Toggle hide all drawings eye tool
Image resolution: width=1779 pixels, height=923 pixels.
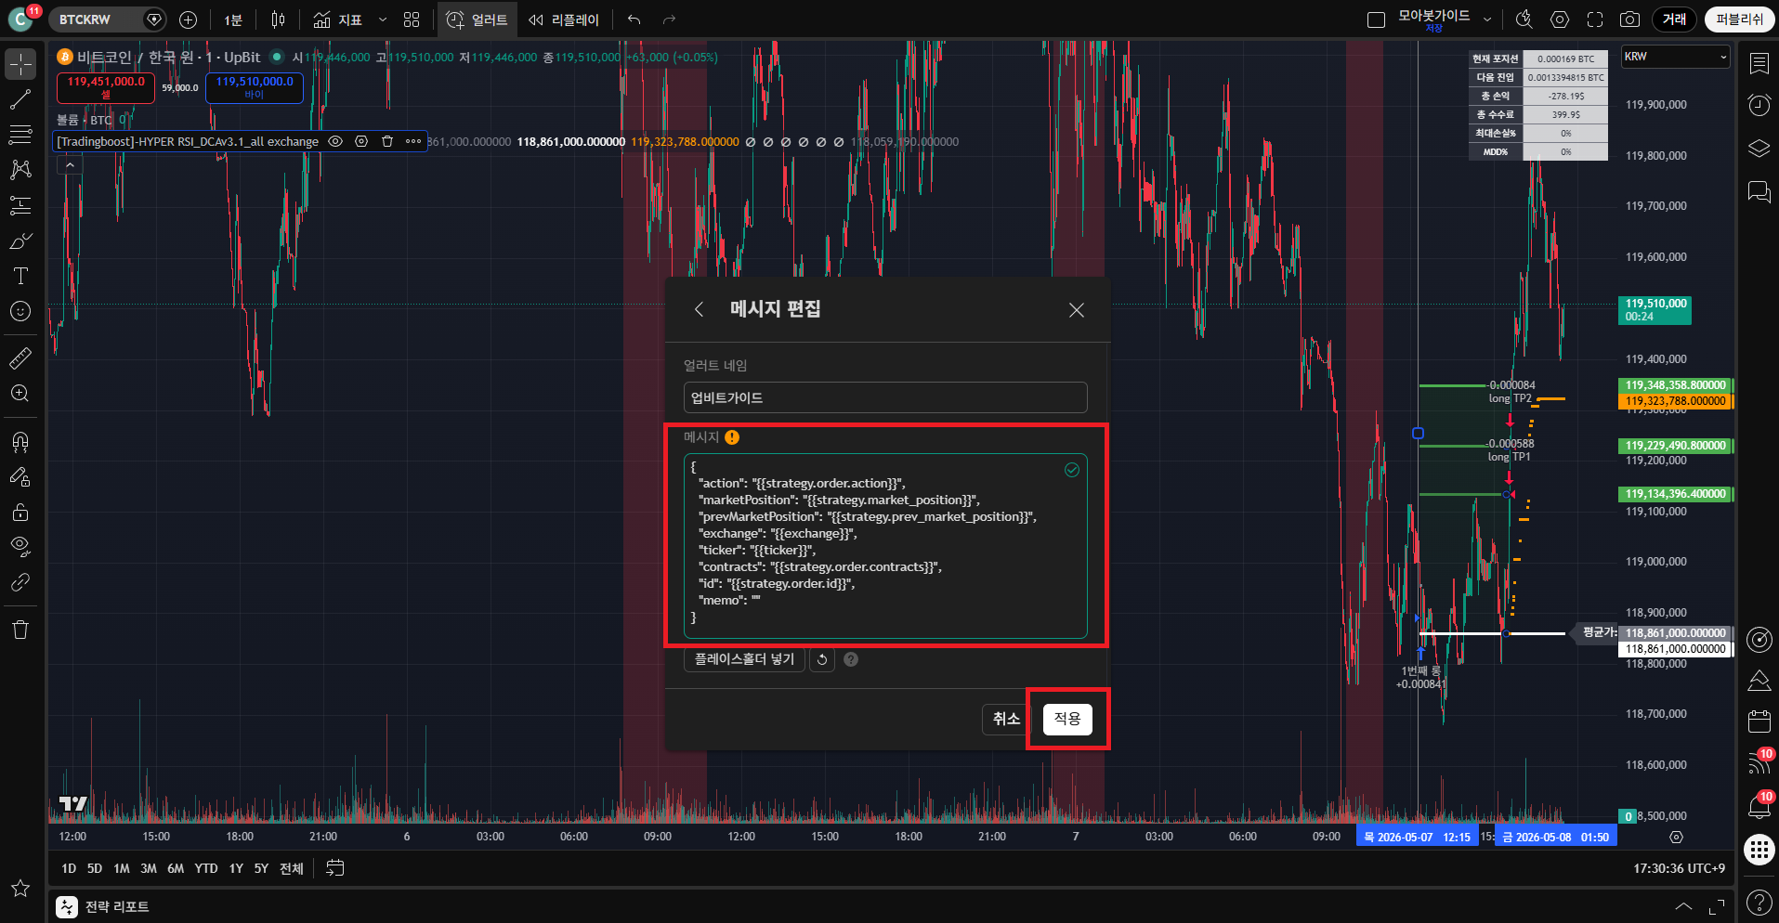20,546
